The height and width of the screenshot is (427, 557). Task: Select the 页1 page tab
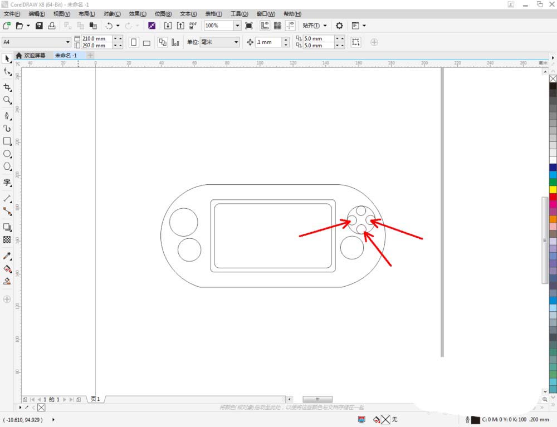click(96, 399)
